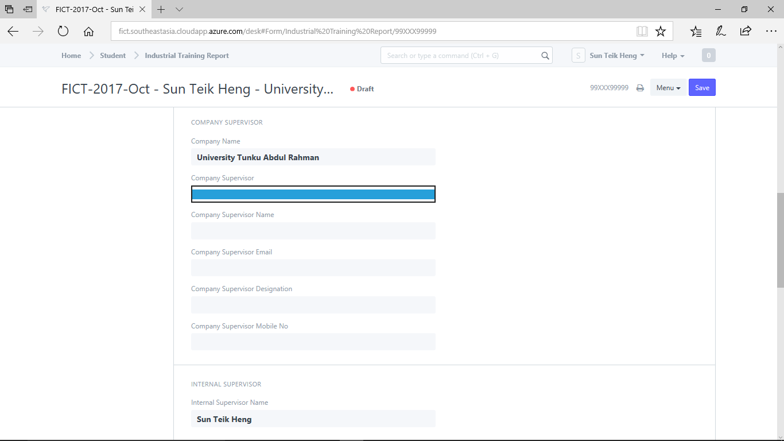Add this page to favorites star
The height and width of the screenshot is (441, 784).
(x=661, y=32)
